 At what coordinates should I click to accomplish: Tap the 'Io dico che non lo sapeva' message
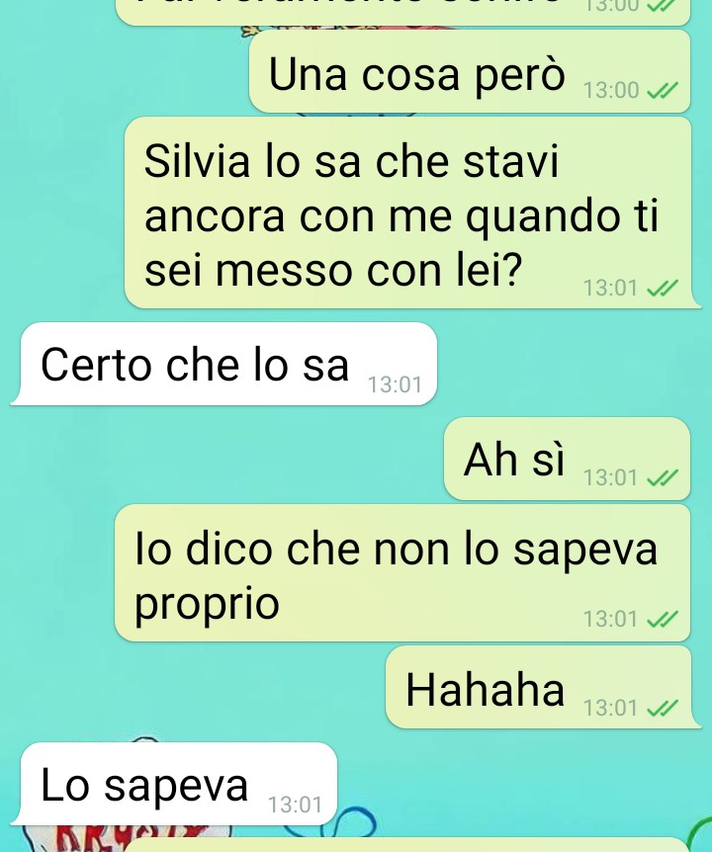(x=402, y=573)
